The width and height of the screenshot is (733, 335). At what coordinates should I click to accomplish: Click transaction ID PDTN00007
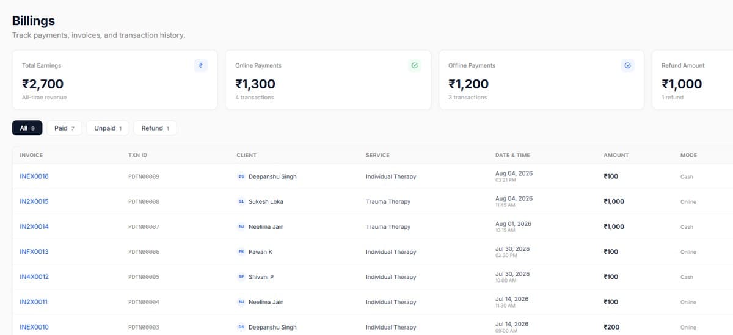[144, 226]
